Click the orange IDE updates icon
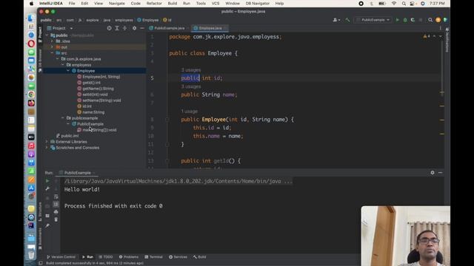The image size is (474, 266). coord(438,20)
